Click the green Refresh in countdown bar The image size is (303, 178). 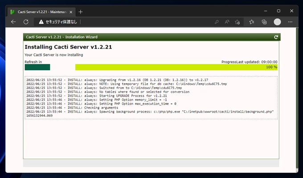pyautogui.click(x=37, y=67)
